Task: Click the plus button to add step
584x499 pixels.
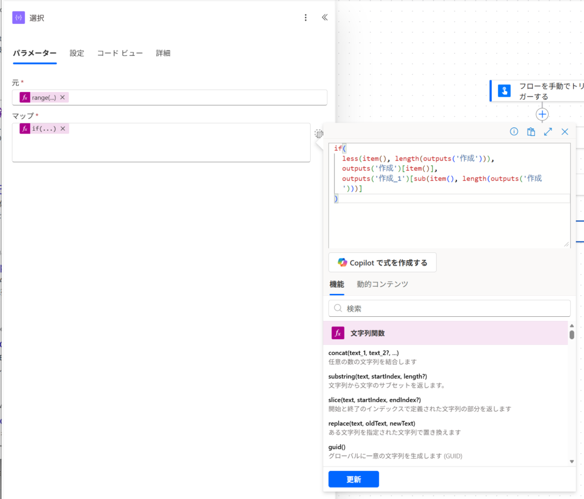Action: [542, 114]
